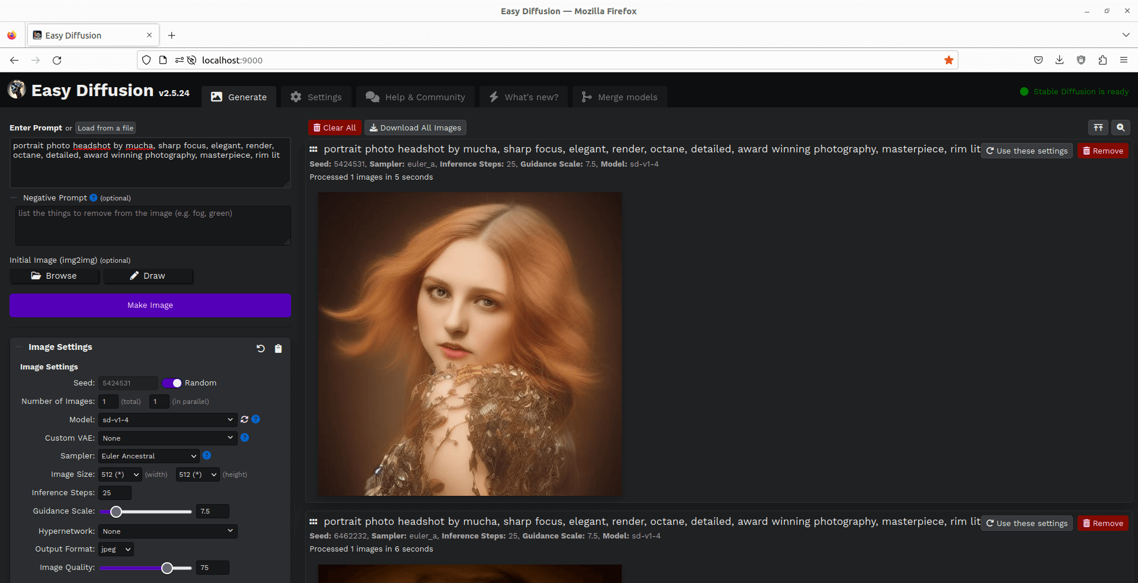Open the Sampler dropdown showing Euler Ancestral
The image size is (1138, 583).
[148, 455]
